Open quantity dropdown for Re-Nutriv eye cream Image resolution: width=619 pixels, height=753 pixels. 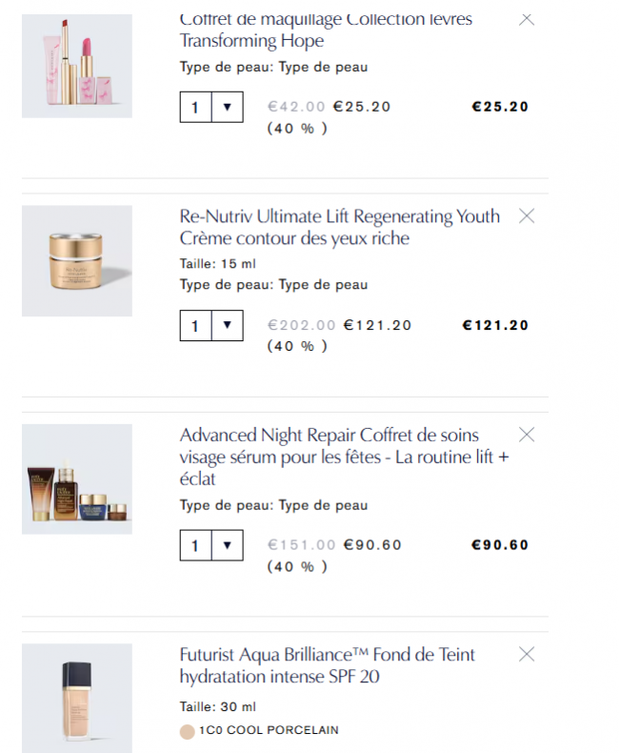pos(227,326)
